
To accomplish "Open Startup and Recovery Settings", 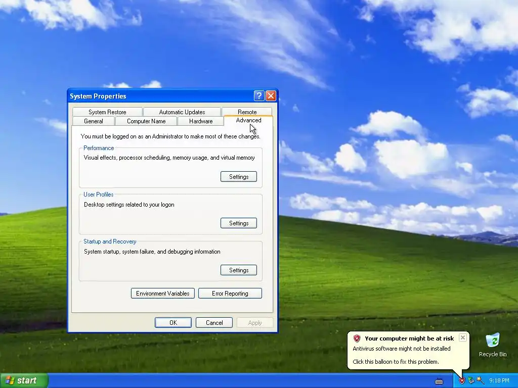I will pos(239,270).
